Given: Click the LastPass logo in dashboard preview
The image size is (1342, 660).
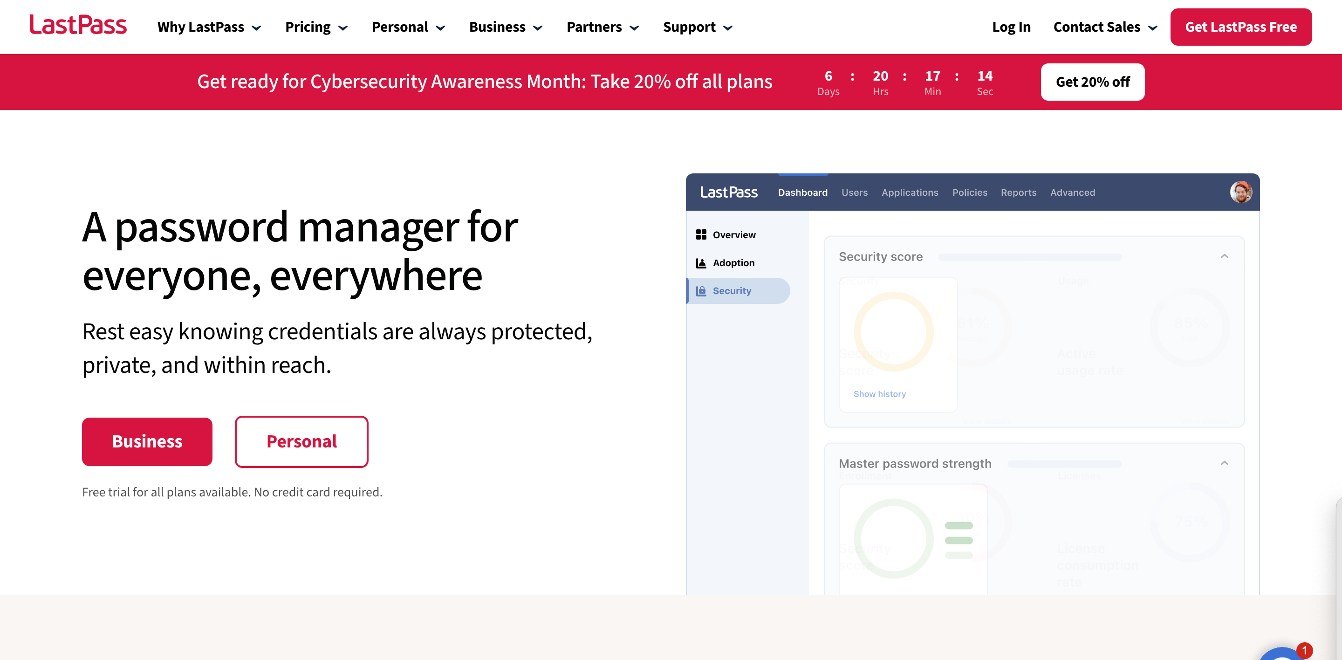Looking at the screenshot, I should point(728,192).
